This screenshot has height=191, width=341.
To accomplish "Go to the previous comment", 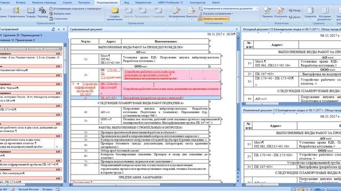I will pos(142,13).
